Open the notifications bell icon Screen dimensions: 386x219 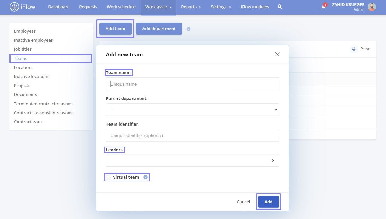[324, 7]
